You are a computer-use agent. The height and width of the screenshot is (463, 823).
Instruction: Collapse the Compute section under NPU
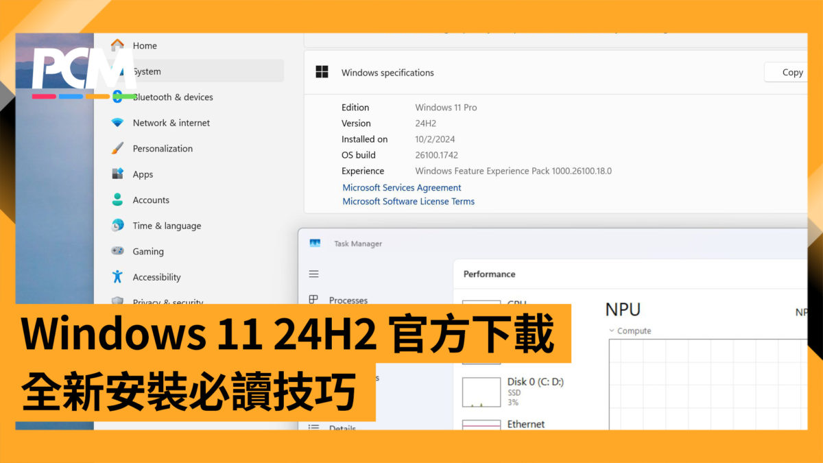612,330
